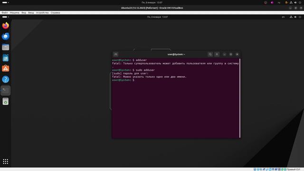Click guest VM network icon in top bar

tap(291, 17)
